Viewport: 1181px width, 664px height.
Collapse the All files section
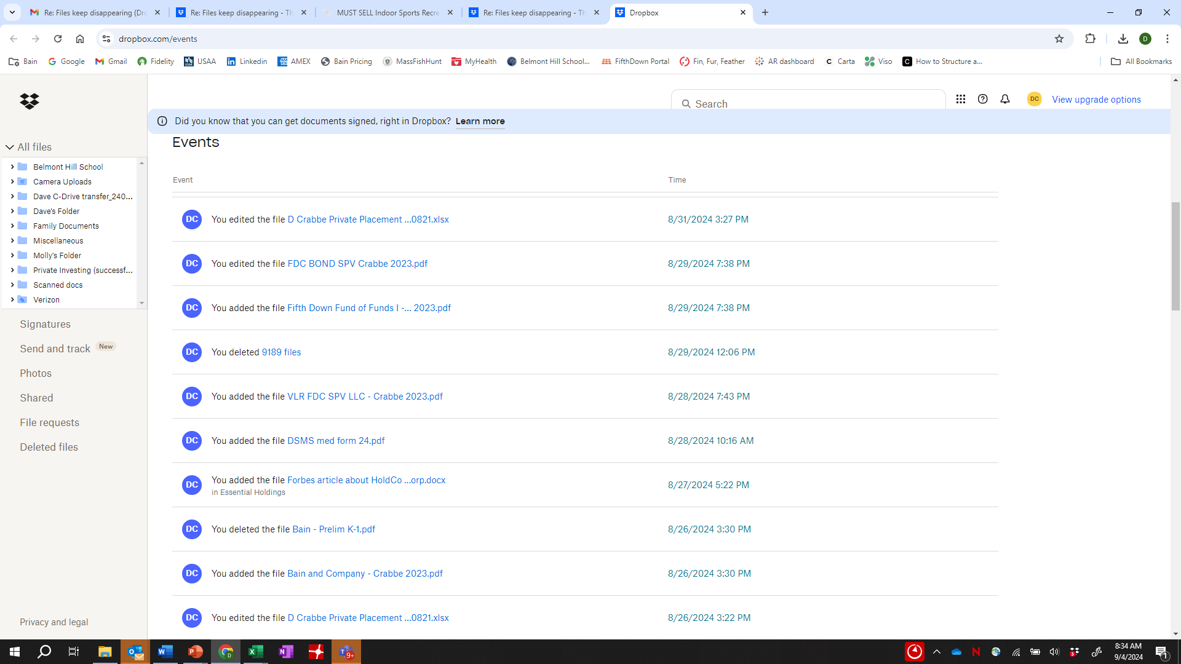click(x=10, y=147)
